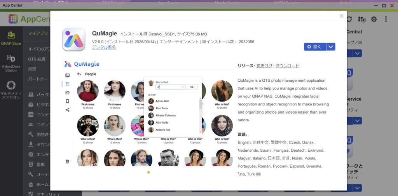Viewport: 398px width, 196px height.
Task: Click the green screenshot carousel dot
Action: (148, 172)
